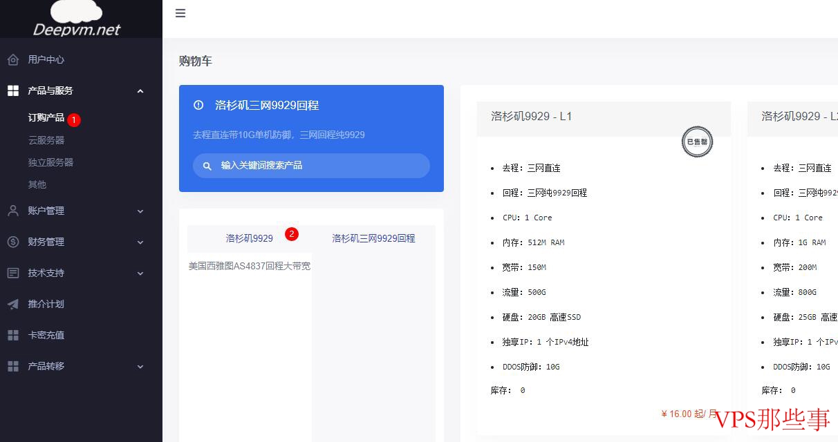The width and height of the screenshot is (838, 442).
Task: Click L1 流量: 500G line
Action: click(x=524, y=292)
